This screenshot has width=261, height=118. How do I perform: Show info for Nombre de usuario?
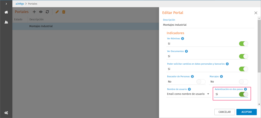189,89
